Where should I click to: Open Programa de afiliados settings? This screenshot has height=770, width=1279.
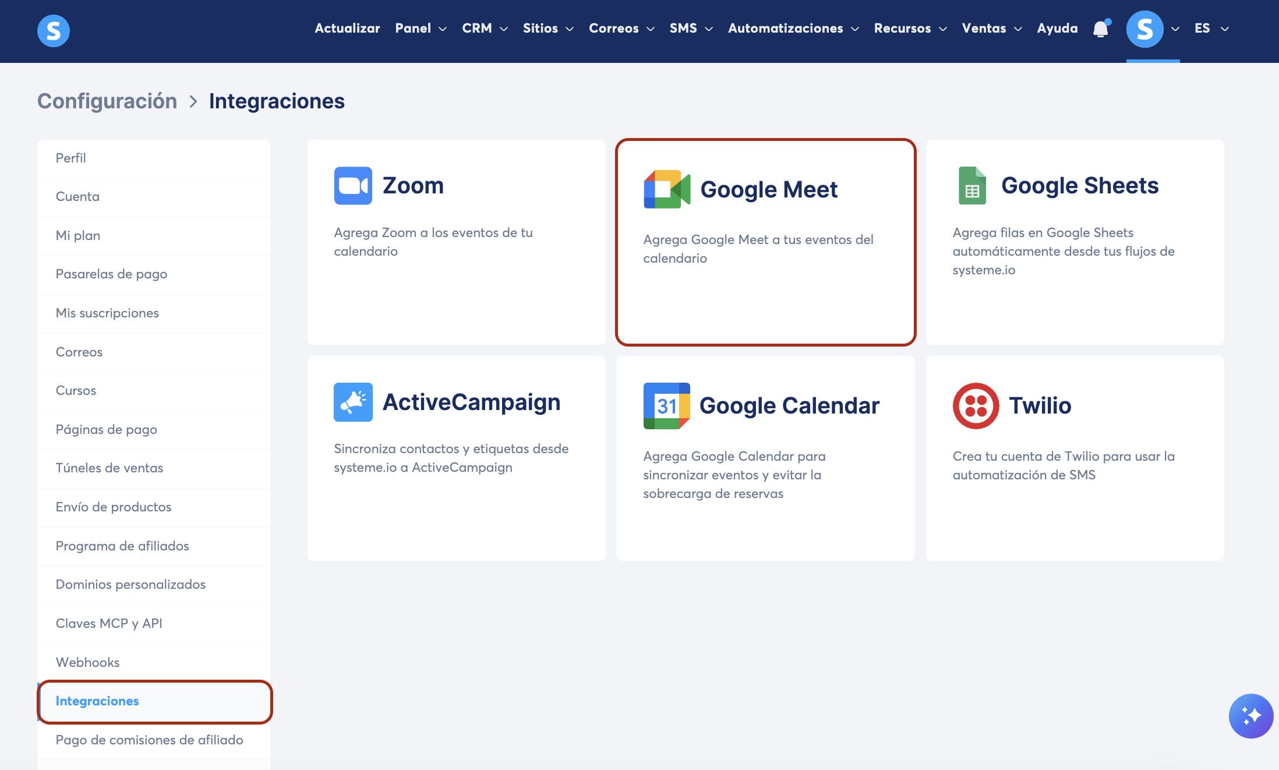[154, 546]
